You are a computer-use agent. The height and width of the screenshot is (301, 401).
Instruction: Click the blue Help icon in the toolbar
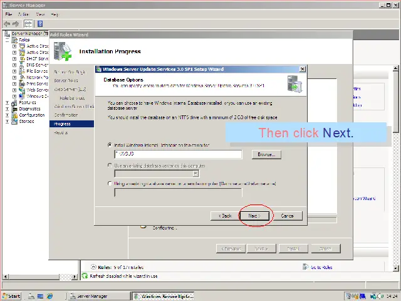(x=40, y=24)
